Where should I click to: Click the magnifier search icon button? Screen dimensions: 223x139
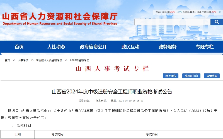[x=216, y=22]
